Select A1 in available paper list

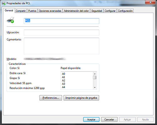pos(63,77)
